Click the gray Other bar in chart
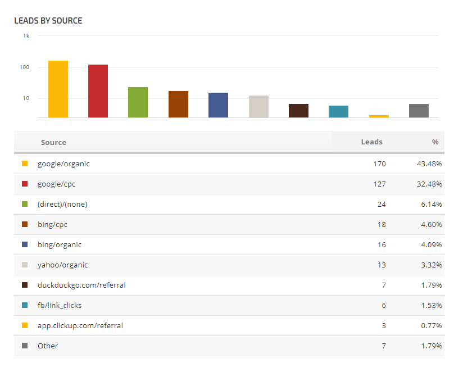 click(419, 111)
